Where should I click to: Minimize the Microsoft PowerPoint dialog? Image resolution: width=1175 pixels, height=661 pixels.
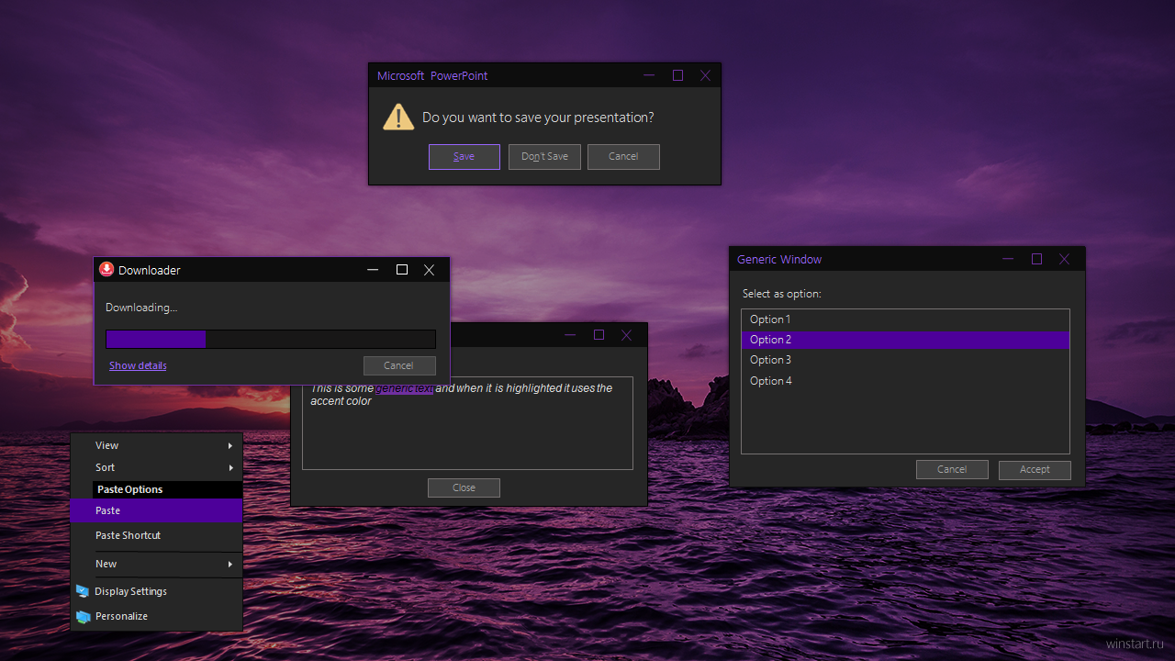649,75
